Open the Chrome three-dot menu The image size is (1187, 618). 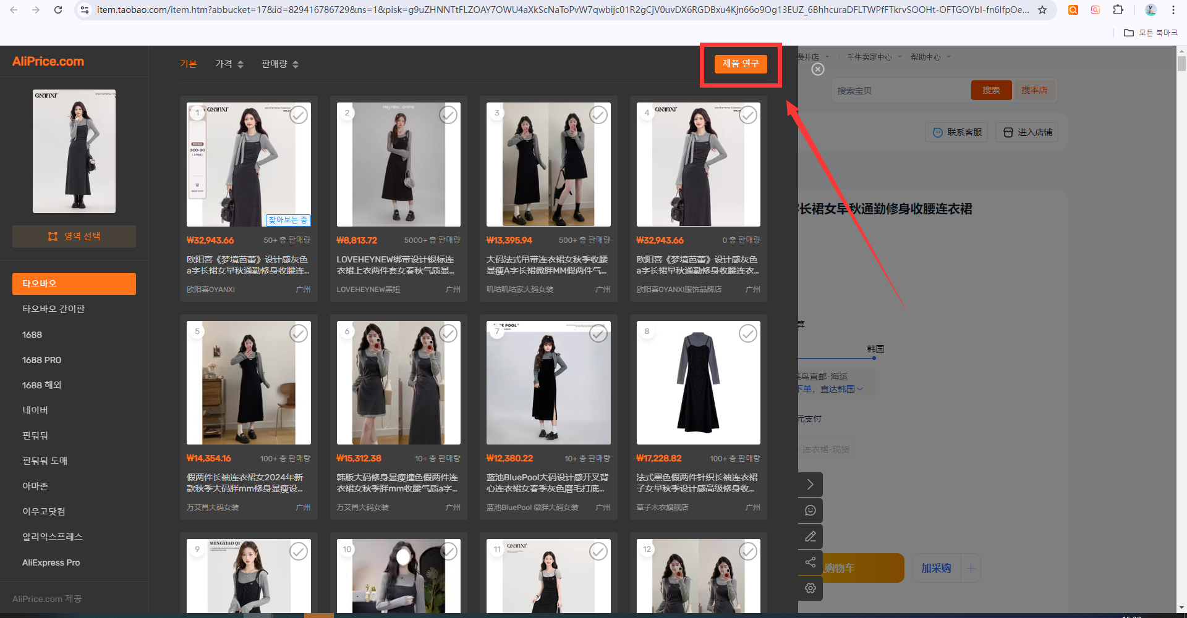(1173, 10)
